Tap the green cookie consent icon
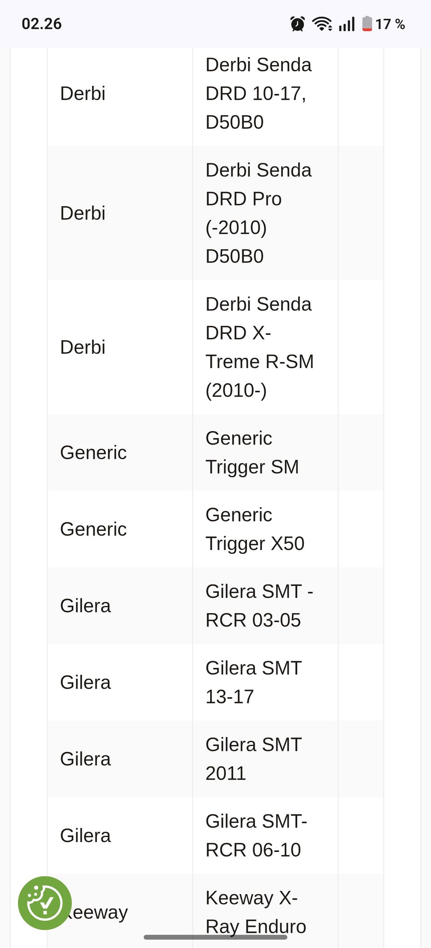This screenshot has width=431, height=948. [44, 903]
